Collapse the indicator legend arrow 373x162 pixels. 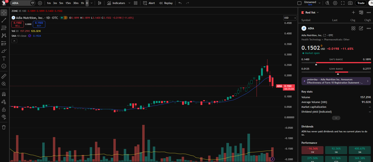(x=14, y=41)
